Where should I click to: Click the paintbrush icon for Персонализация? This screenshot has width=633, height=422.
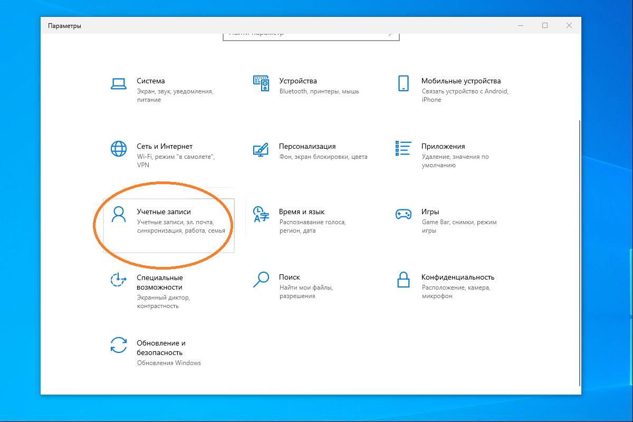click(261, 149)
